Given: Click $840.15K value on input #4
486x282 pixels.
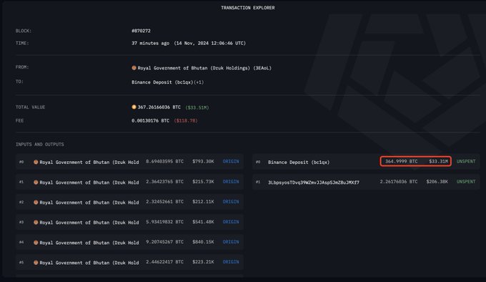Looking at the screenshot, I should 203,242.
